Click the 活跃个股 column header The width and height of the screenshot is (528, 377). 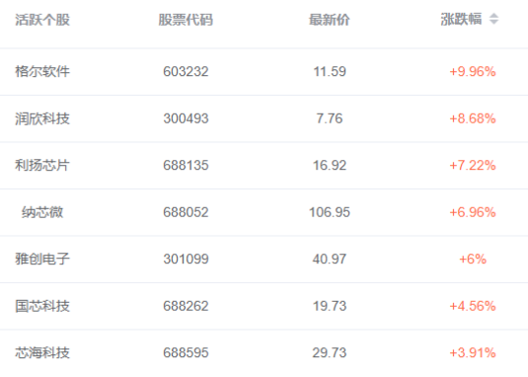(42, 20)
